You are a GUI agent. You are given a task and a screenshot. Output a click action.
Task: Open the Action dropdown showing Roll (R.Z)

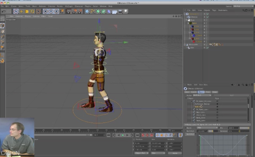pyautogui.click(x=202, y=95)
